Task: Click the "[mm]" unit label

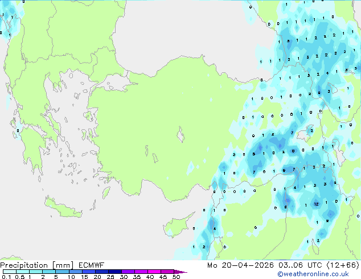Action: tap(63, 265)
